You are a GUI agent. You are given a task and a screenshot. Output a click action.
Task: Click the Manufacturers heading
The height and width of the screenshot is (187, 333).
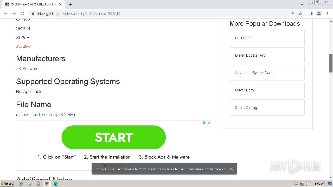click(x=41, y=59)
